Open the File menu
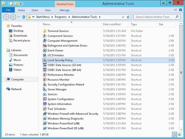The image size is (185, 139). [x=8, y=10]
